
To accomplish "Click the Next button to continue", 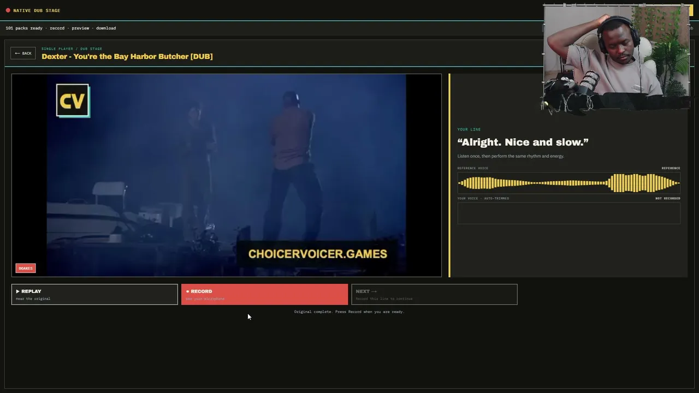I will [434, 294].
